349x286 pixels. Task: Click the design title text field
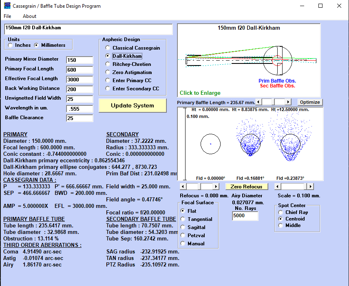pyautogui.click(x=88, y=29)
